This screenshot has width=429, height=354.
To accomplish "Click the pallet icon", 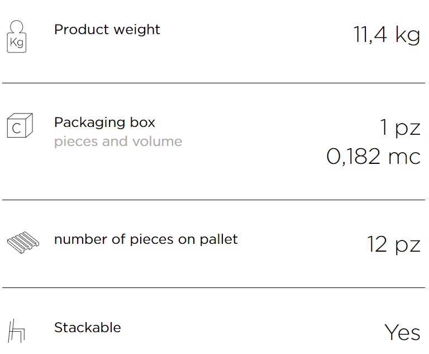I will [23, 243].
